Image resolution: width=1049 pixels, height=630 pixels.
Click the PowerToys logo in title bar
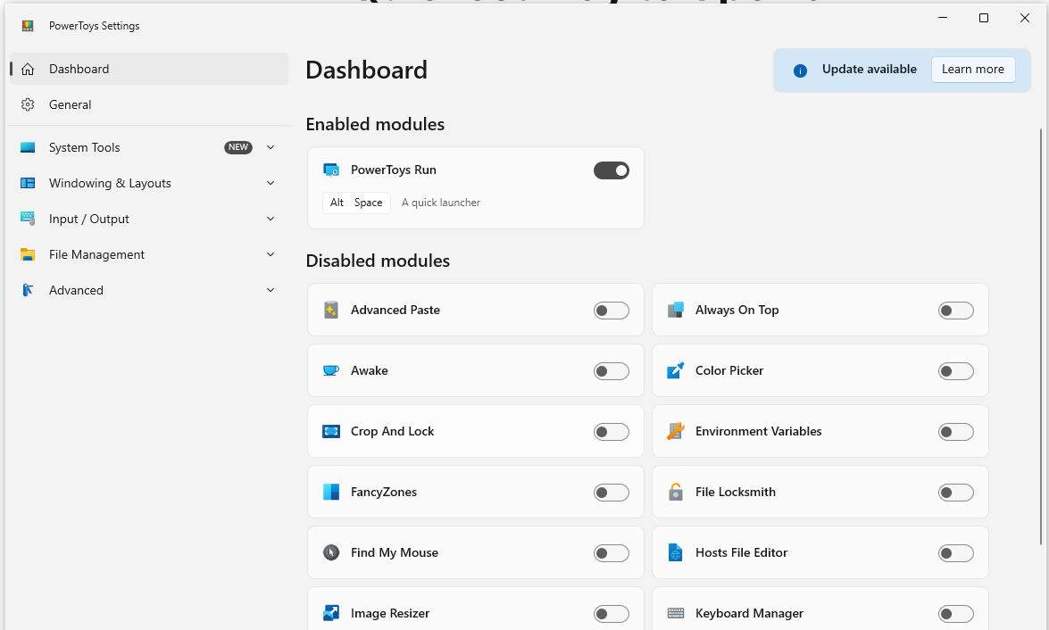tap(28, 25)
